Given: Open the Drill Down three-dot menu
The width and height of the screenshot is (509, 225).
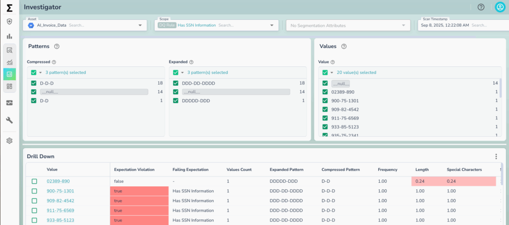Looking at the screenshot, I should coord(496,157).
